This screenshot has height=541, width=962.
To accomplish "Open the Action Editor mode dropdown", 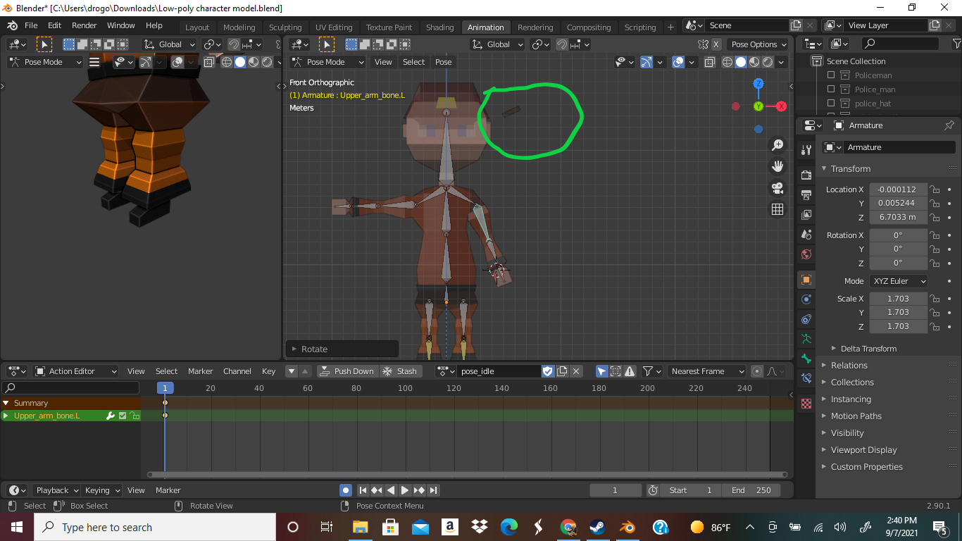I will pos(75,371).
